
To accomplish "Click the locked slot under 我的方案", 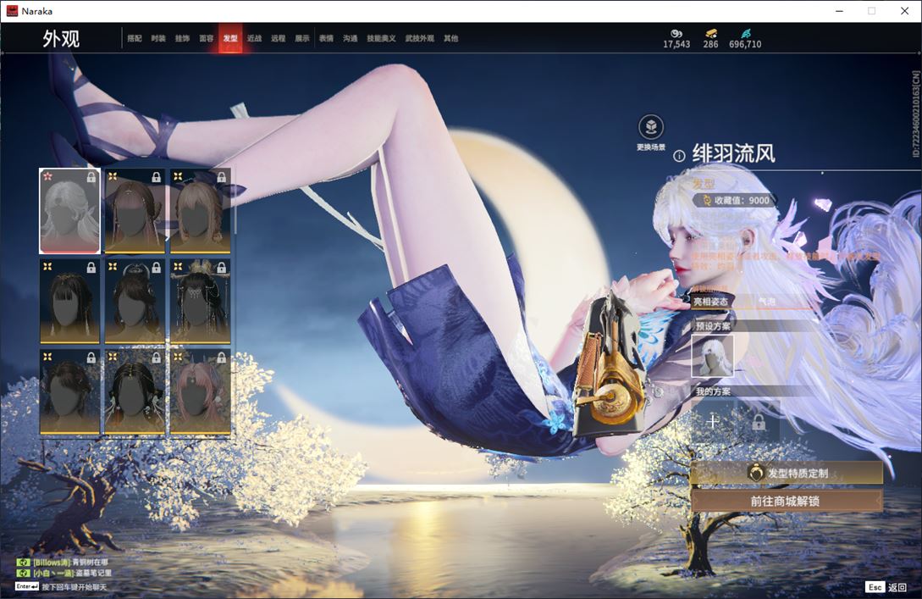I will coord(759,421).
